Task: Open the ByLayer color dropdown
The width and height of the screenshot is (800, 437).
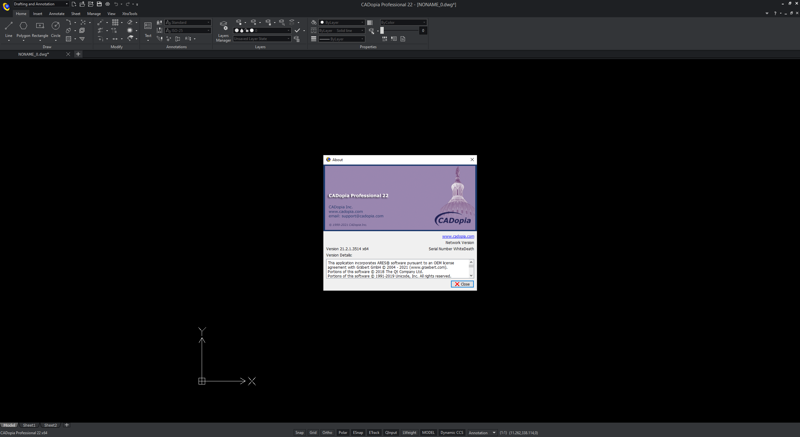Action: 342,22
